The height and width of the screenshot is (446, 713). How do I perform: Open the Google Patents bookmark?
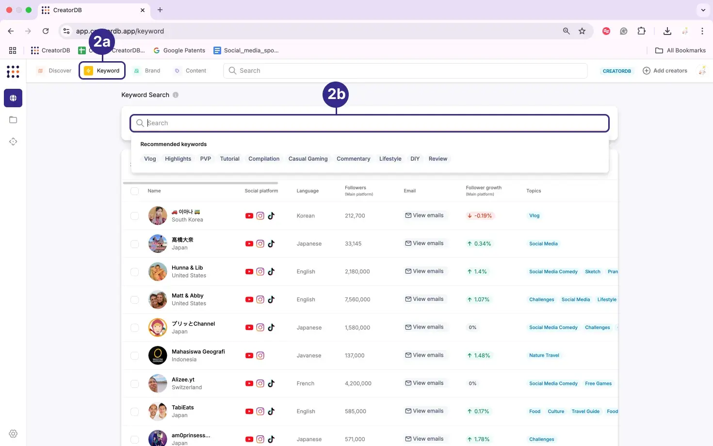click(x=179, y=50)
